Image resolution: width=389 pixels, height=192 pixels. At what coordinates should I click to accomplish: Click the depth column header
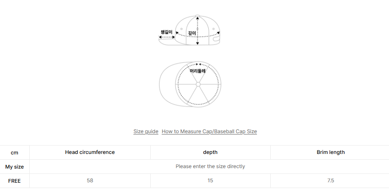[x=210, y=152]
